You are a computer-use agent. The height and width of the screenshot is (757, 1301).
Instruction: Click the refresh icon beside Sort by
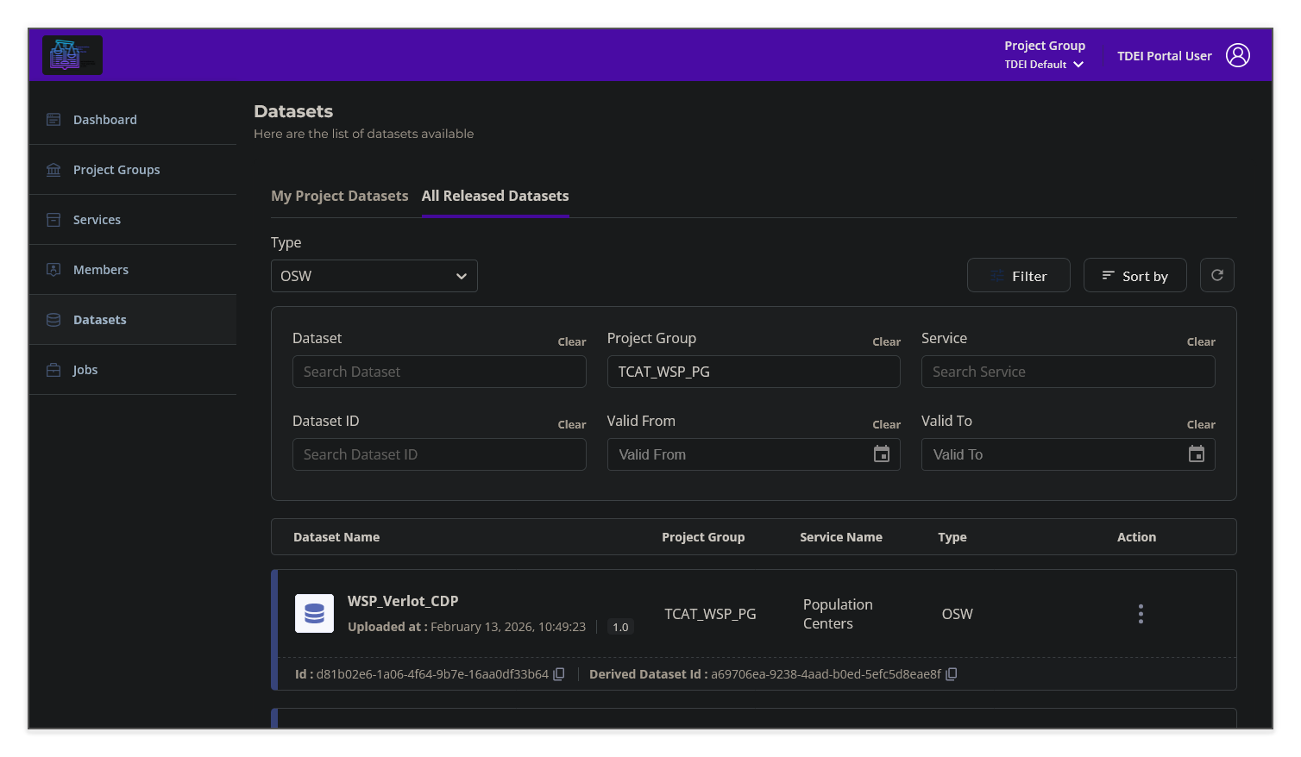[1216, 275]
